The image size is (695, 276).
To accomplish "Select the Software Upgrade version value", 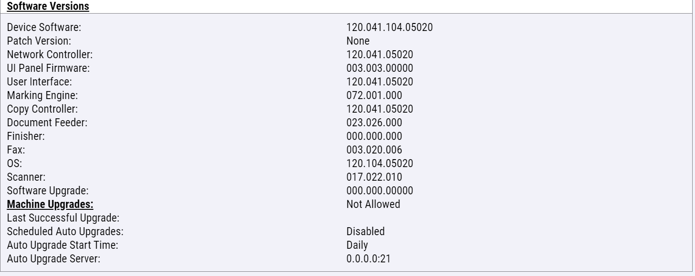I will pyautogui.click(x=380, y=191).
